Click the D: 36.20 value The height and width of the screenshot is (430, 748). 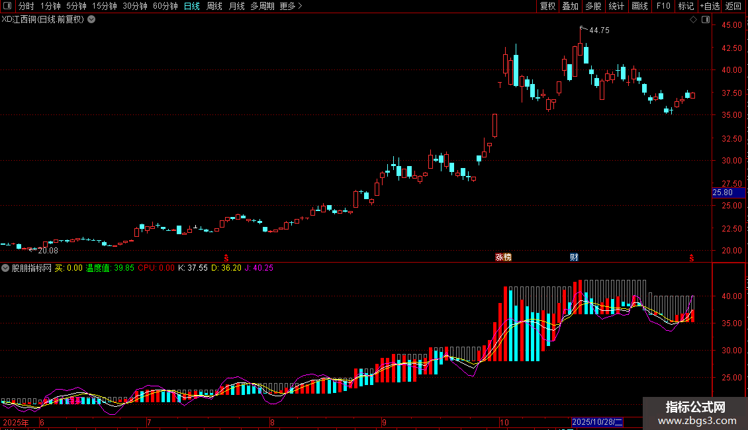(226, 268)
